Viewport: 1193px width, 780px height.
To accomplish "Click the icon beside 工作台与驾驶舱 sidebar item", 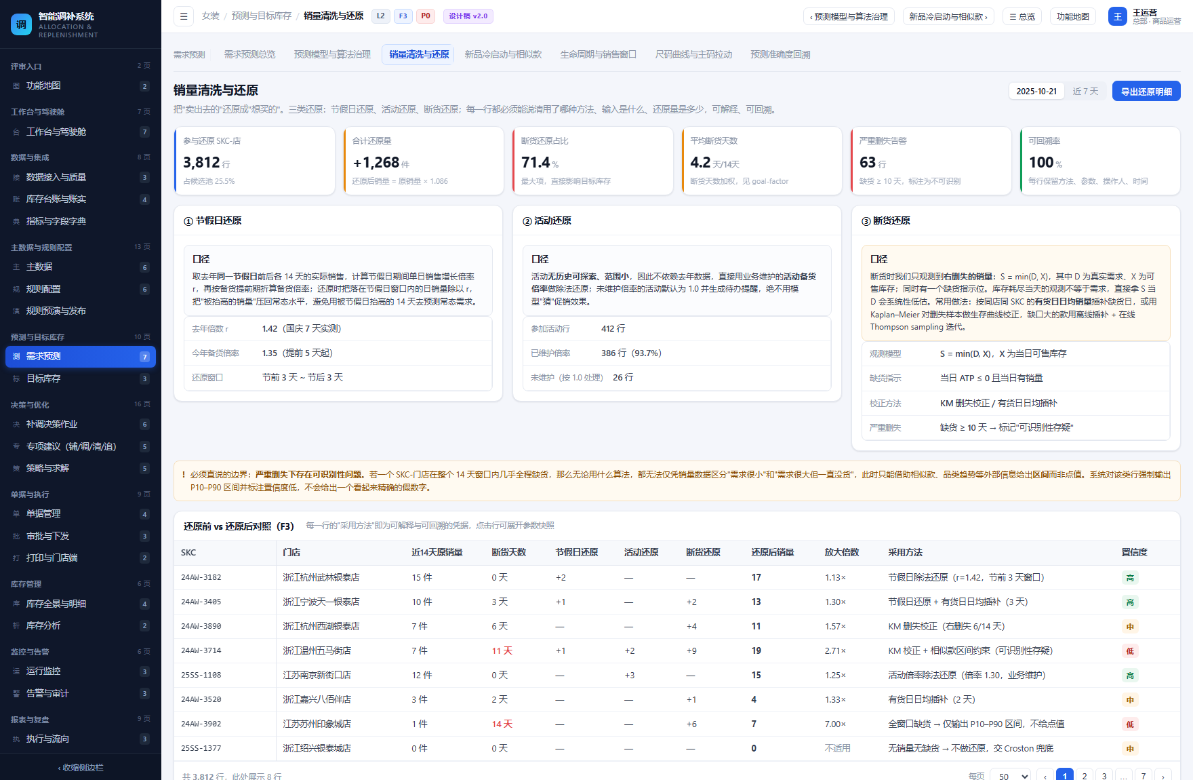I will pyautogui.click(x=16, y=132).
